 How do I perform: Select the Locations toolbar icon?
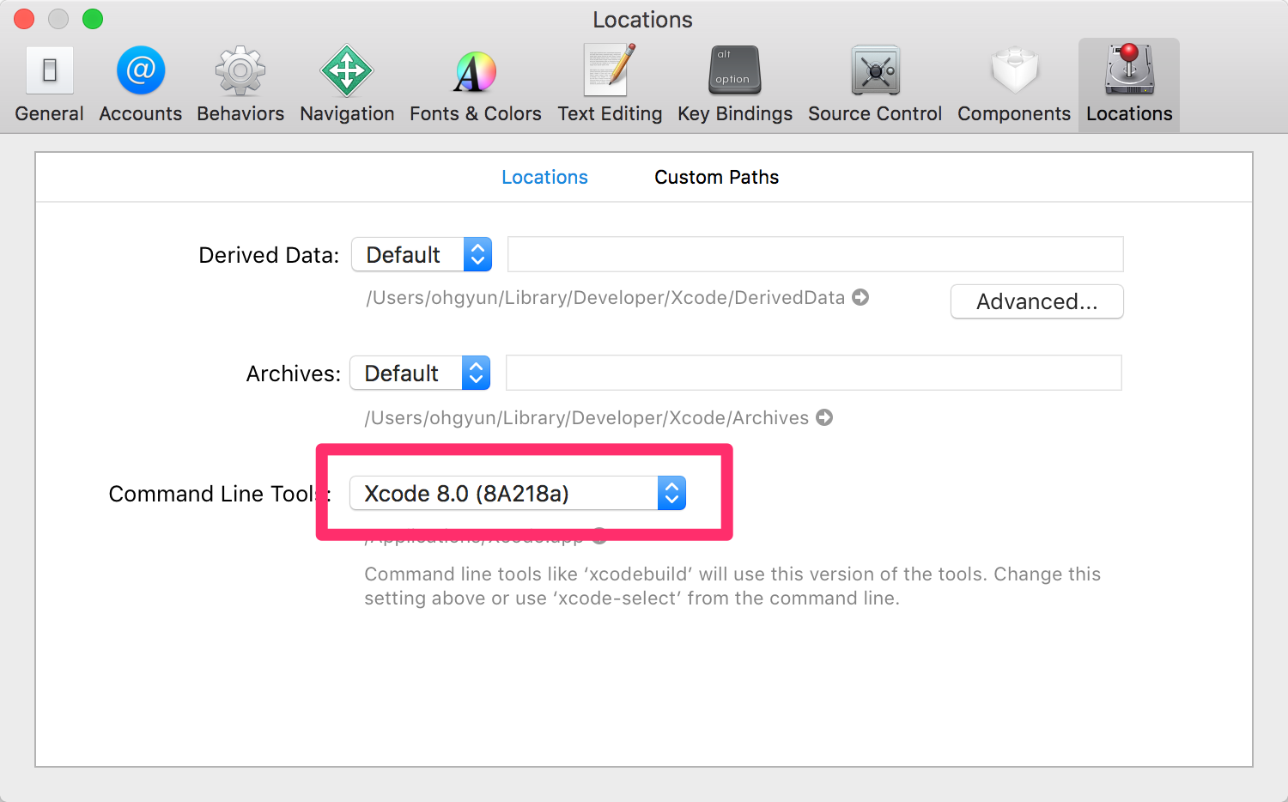(1129, 85)
